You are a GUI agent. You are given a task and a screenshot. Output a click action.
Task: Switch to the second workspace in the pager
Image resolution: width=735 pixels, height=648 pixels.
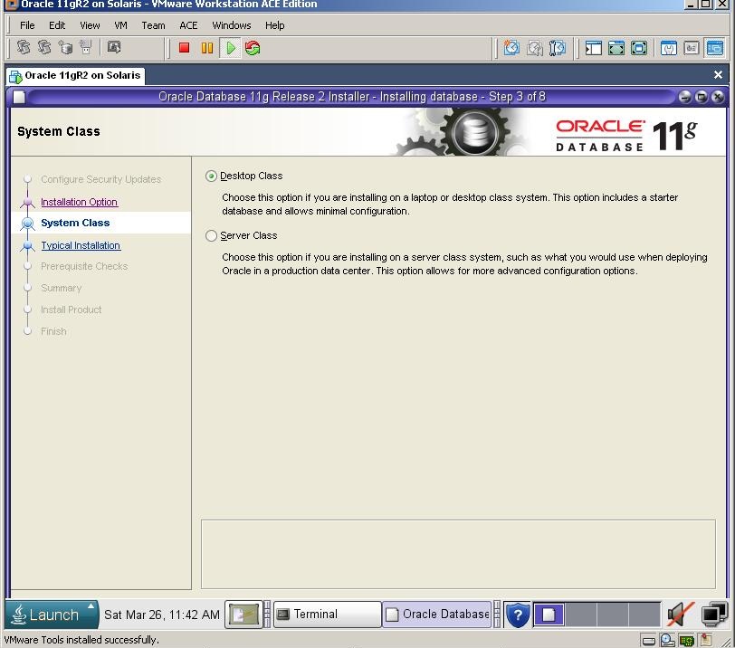(578, 615)
